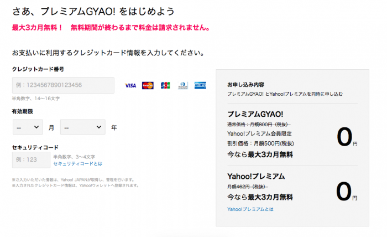This screenshot has height=237, width=387.
Task: Click the JCB card logo
Action: 165,85
